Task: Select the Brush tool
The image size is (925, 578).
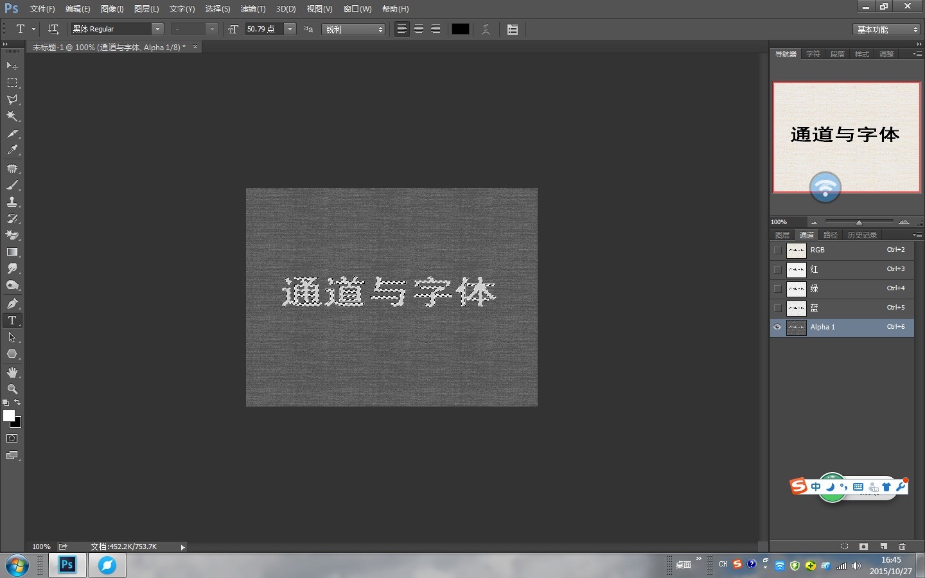Action: 12,185
